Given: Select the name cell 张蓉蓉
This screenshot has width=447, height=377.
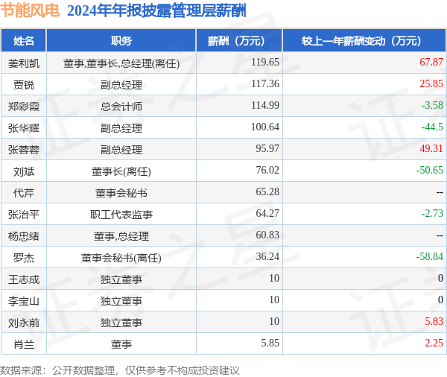Looking at the screenshot, I should tap(24, 150).
